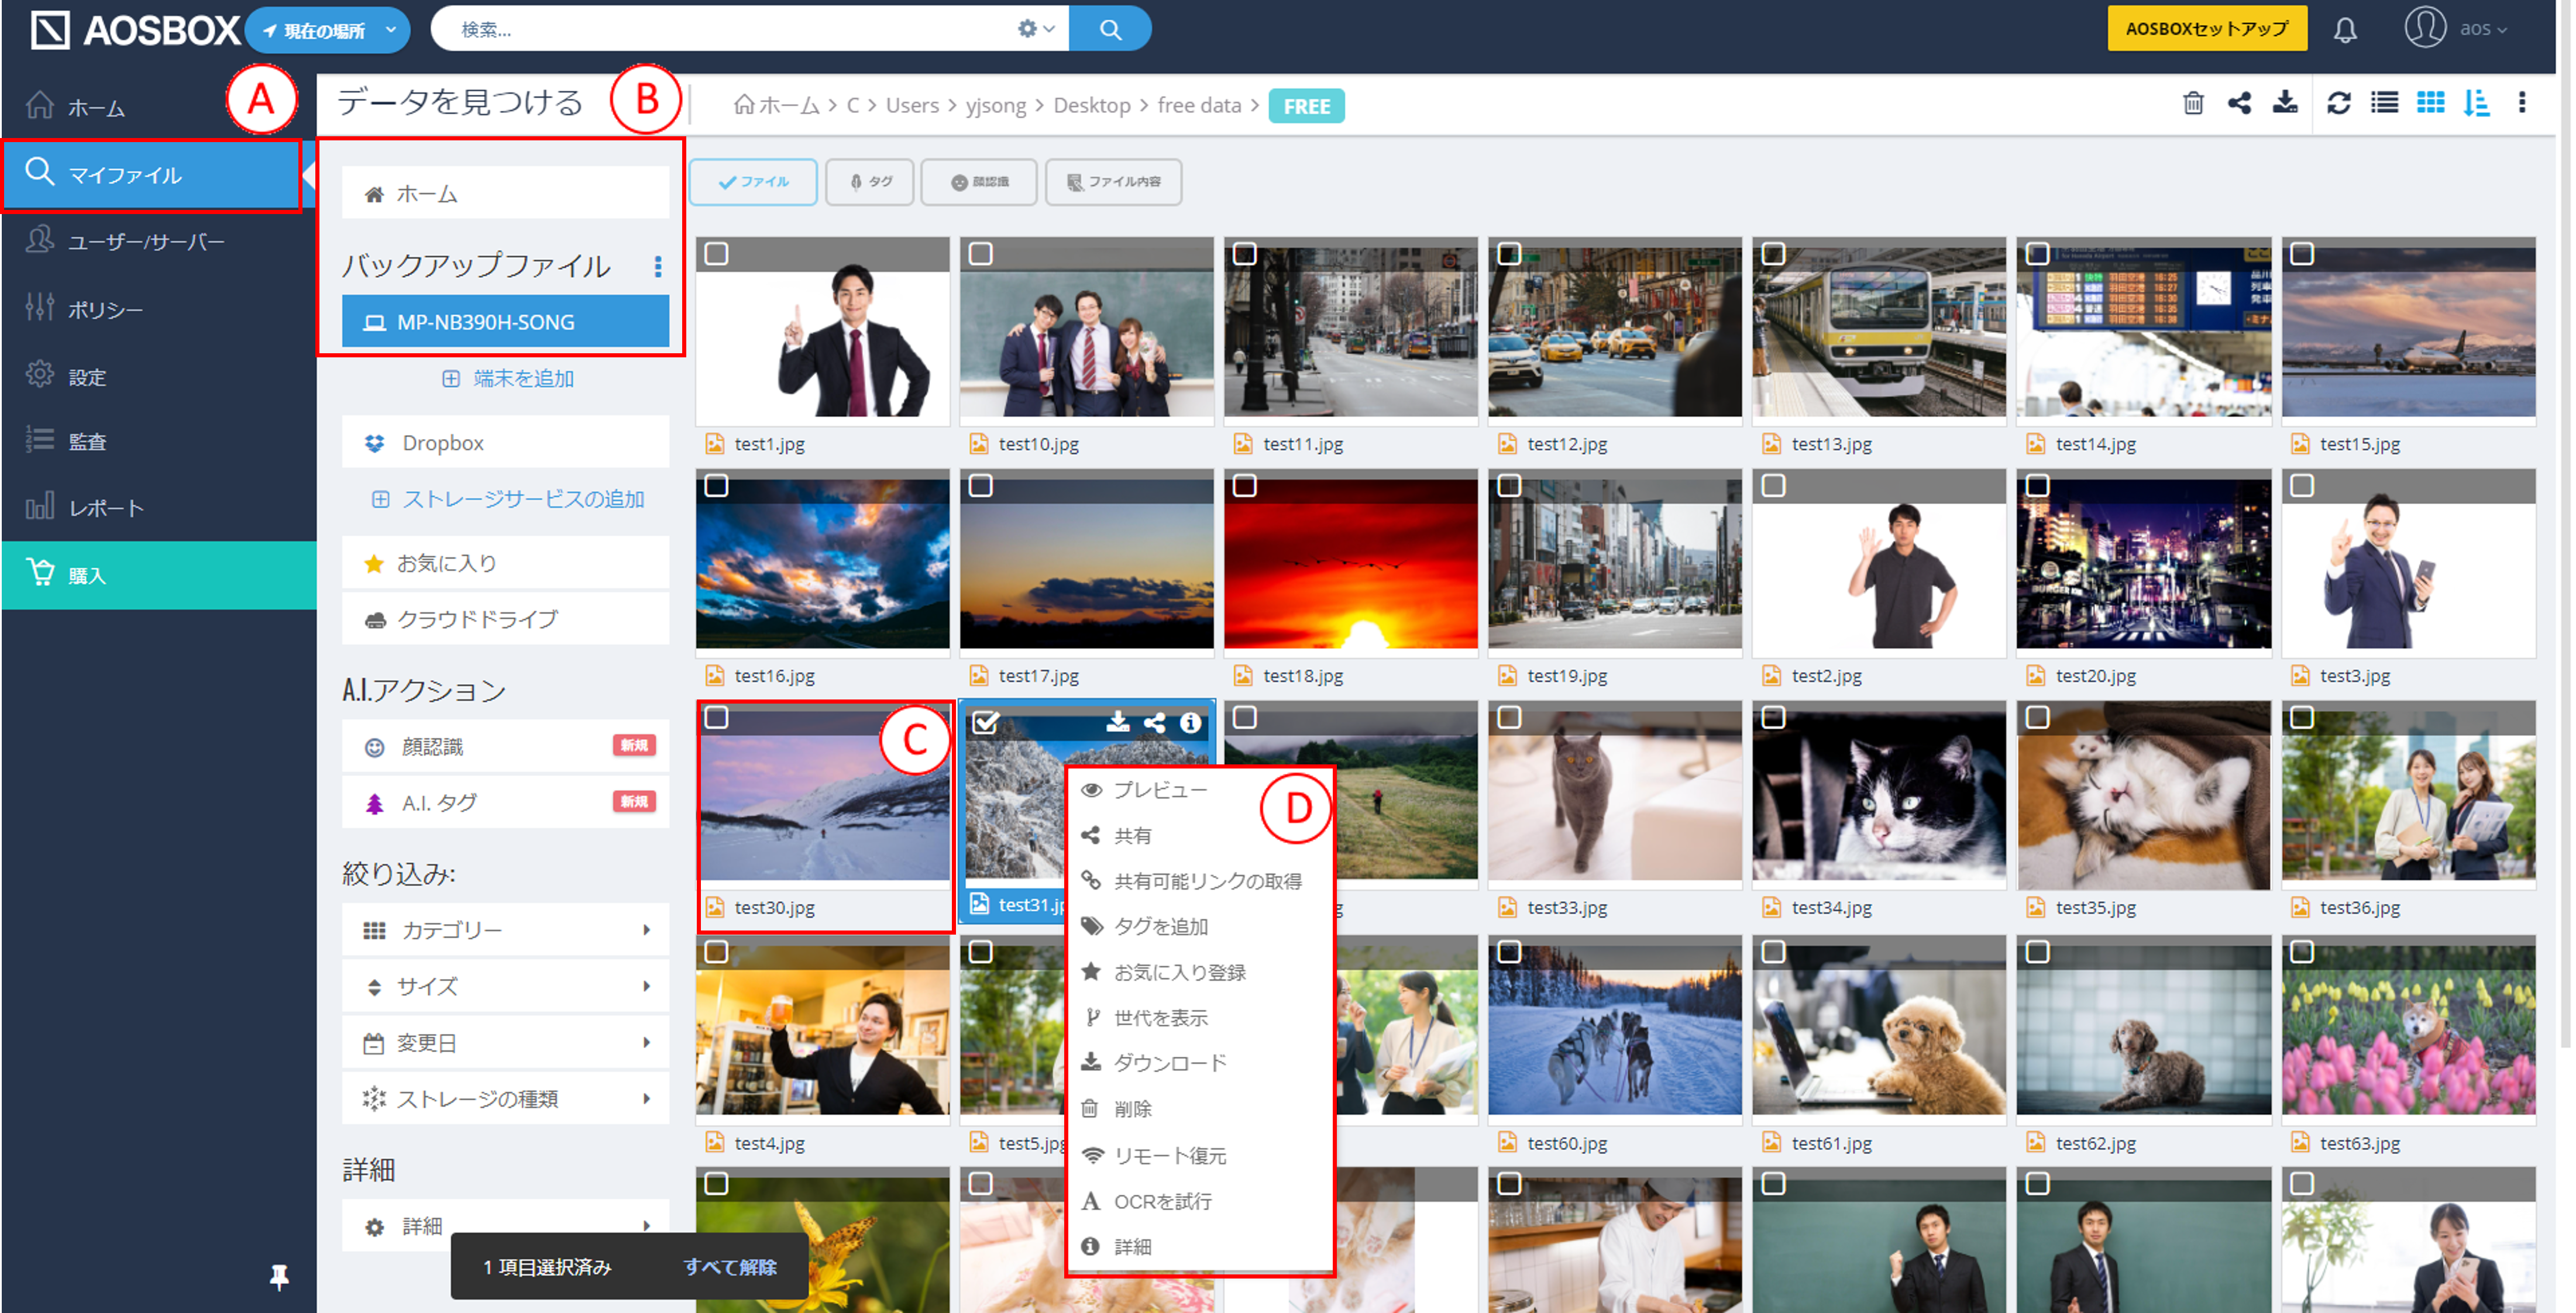Select the ファイル内容 search tab
This screenshot has width=2576, height=1313.
coord(1113,182)
